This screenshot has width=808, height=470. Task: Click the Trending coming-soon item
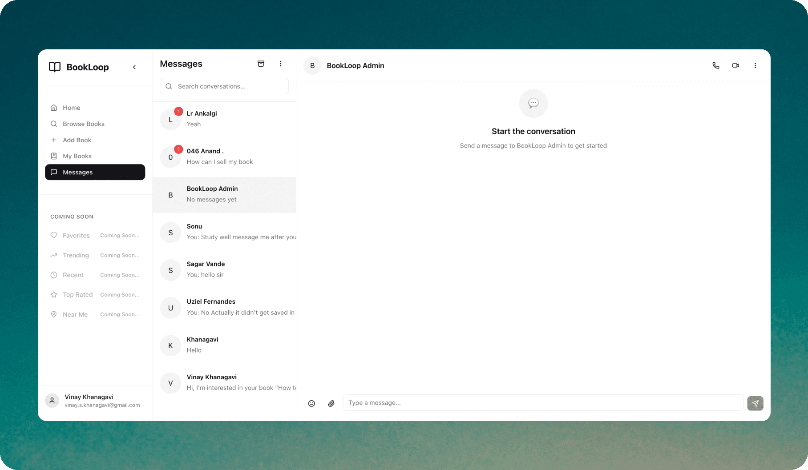76,255
